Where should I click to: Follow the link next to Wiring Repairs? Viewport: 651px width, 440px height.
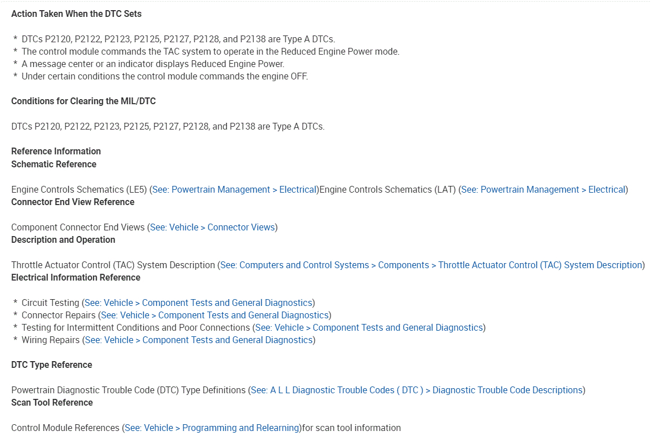(199, 340)
